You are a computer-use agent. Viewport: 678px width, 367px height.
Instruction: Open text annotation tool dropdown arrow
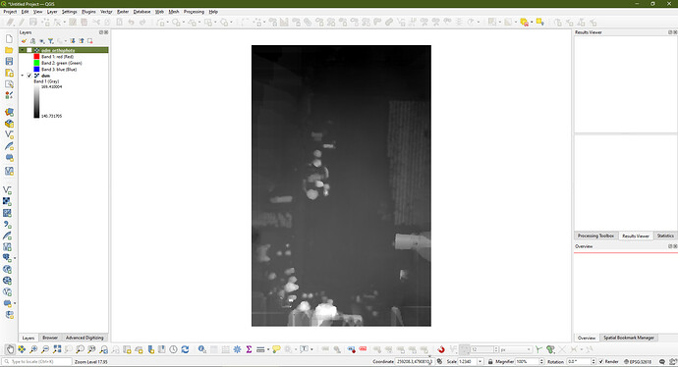tap(311, 349)
